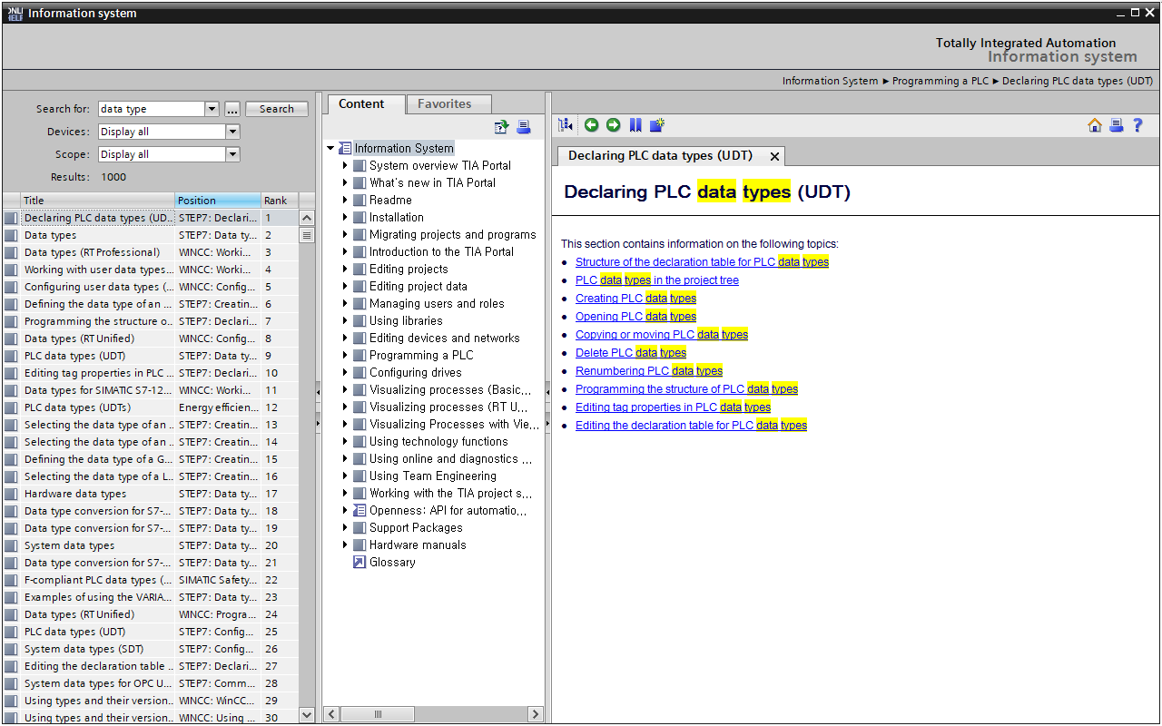
Task: Open the Creating PLC data types link
Action: (x=635, y=298)
